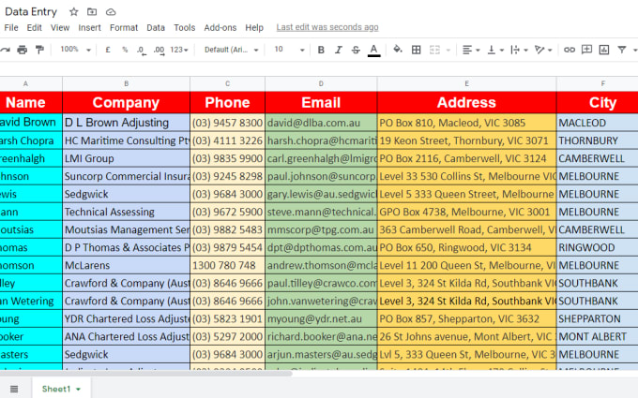Select the Company header cell
Image resolution: width=638 pixels, height=398 pixels.
tap(126, 102)
